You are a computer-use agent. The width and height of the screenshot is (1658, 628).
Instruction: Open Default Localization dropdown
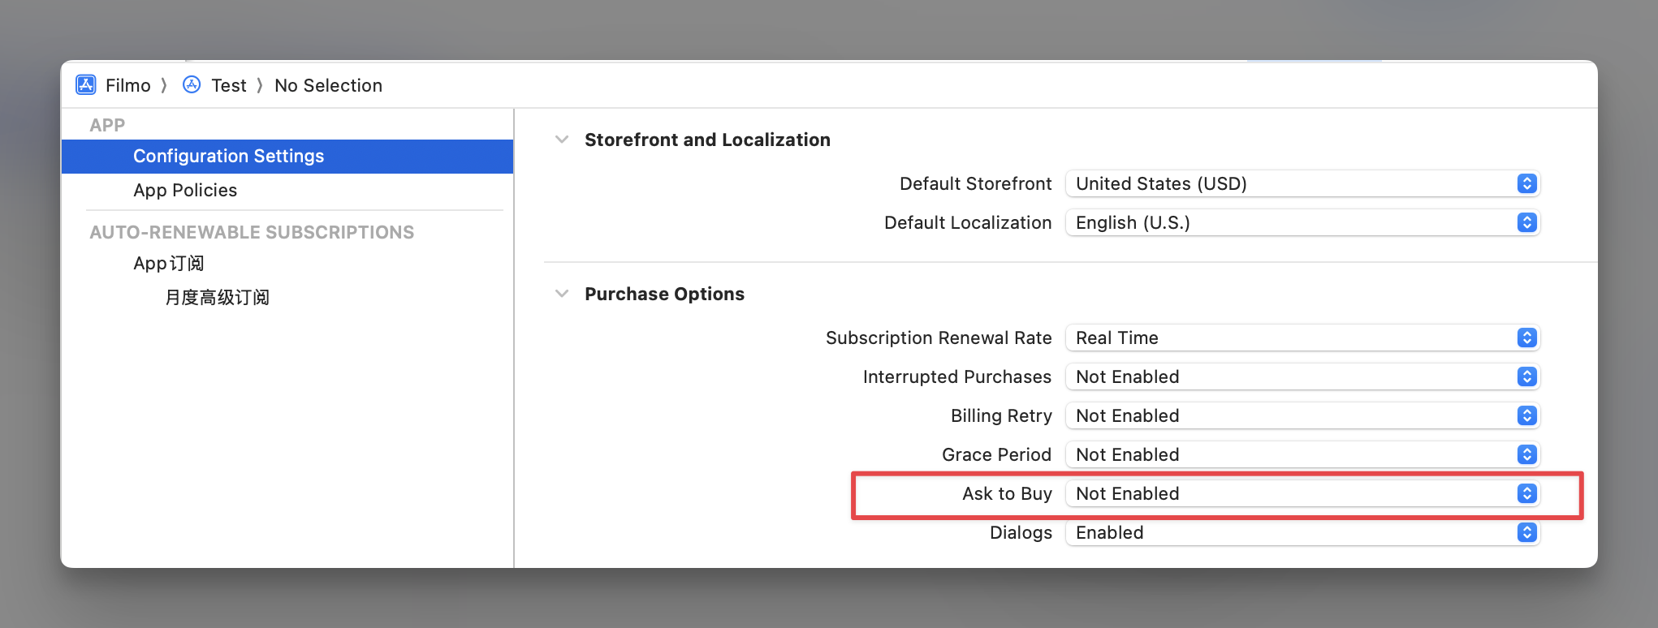pos(1302,222)
